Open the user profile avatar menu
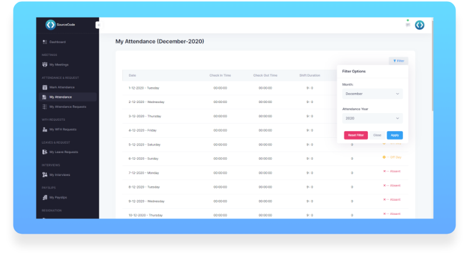This screenshot has height=259, width=469. click(x=420, y=25)
